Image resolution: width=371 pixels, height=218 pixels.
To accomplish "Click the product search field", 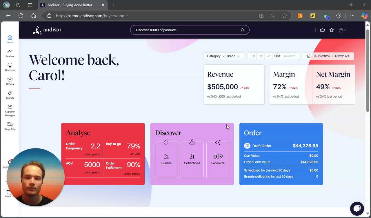I will tap(190, 30).
